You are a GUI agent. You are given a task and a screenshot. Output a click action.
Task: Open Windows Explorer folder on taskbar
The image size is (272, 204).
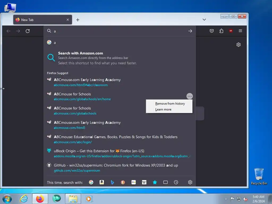point(73,199)
